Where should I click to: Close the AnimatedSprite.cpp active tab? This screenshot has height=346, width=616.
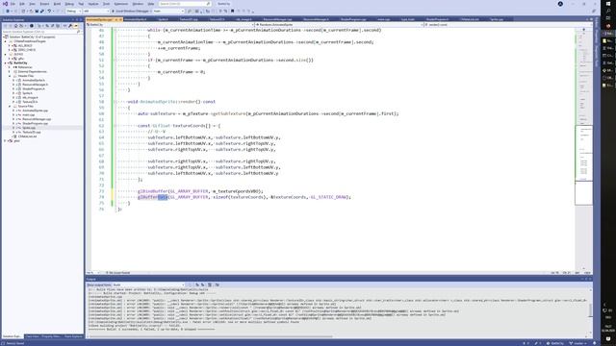click(120, 19)
